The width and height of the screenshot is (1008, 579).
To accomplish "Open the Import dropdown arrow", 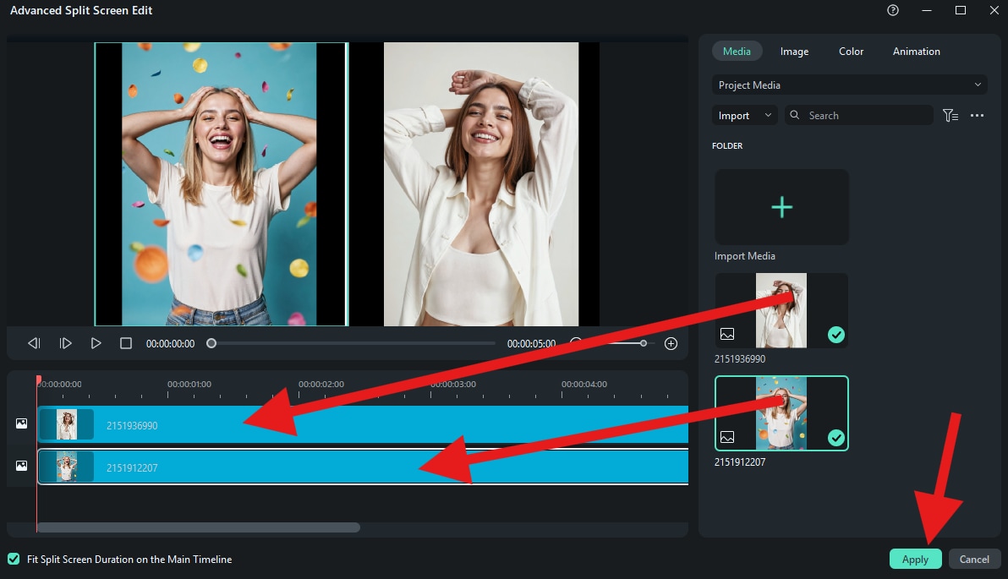I will tap(768, 115).
